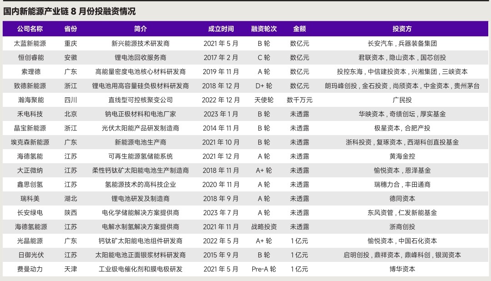This screenshot has height=281, width=491.
Task: Click the 投资方 column header
Action: coord(402,29)
